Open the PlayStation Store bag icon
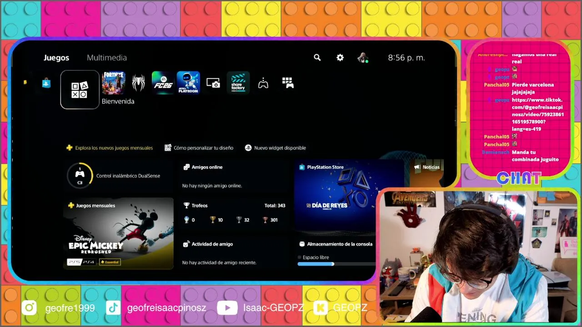Image resolution: width=582 pixels, height=327 pixels. [x=46, y=83]
